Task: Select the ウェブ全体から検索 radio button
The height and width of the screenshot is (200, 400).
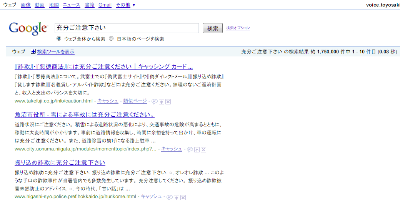Action: point(59,39)
